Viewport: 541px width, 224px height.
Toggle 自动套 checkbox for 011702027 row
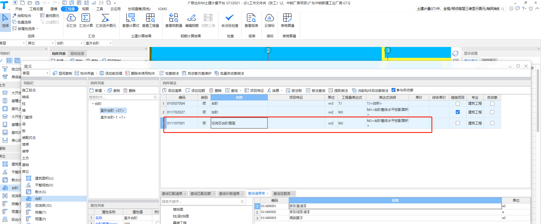click(492, 112)
